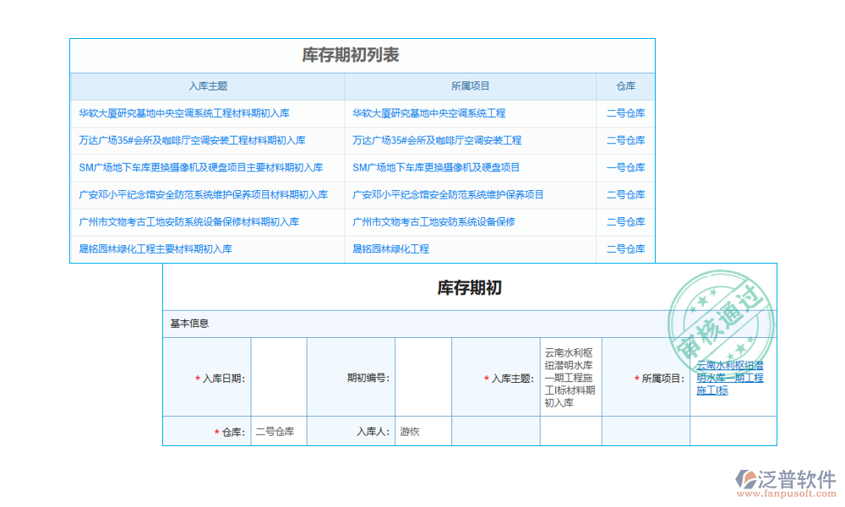This screenshot has height=507, width=845.
Task: Select the 入库主题 text area showing 云南水利枢纽潜明水库
Action: [x=570, y=376]
